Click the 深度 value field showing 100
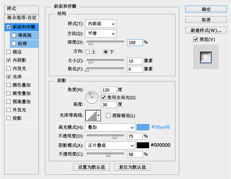 pos(135,43)
